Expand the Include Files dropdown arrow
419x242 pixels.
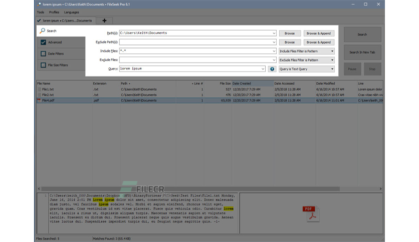tap(274, 51)
